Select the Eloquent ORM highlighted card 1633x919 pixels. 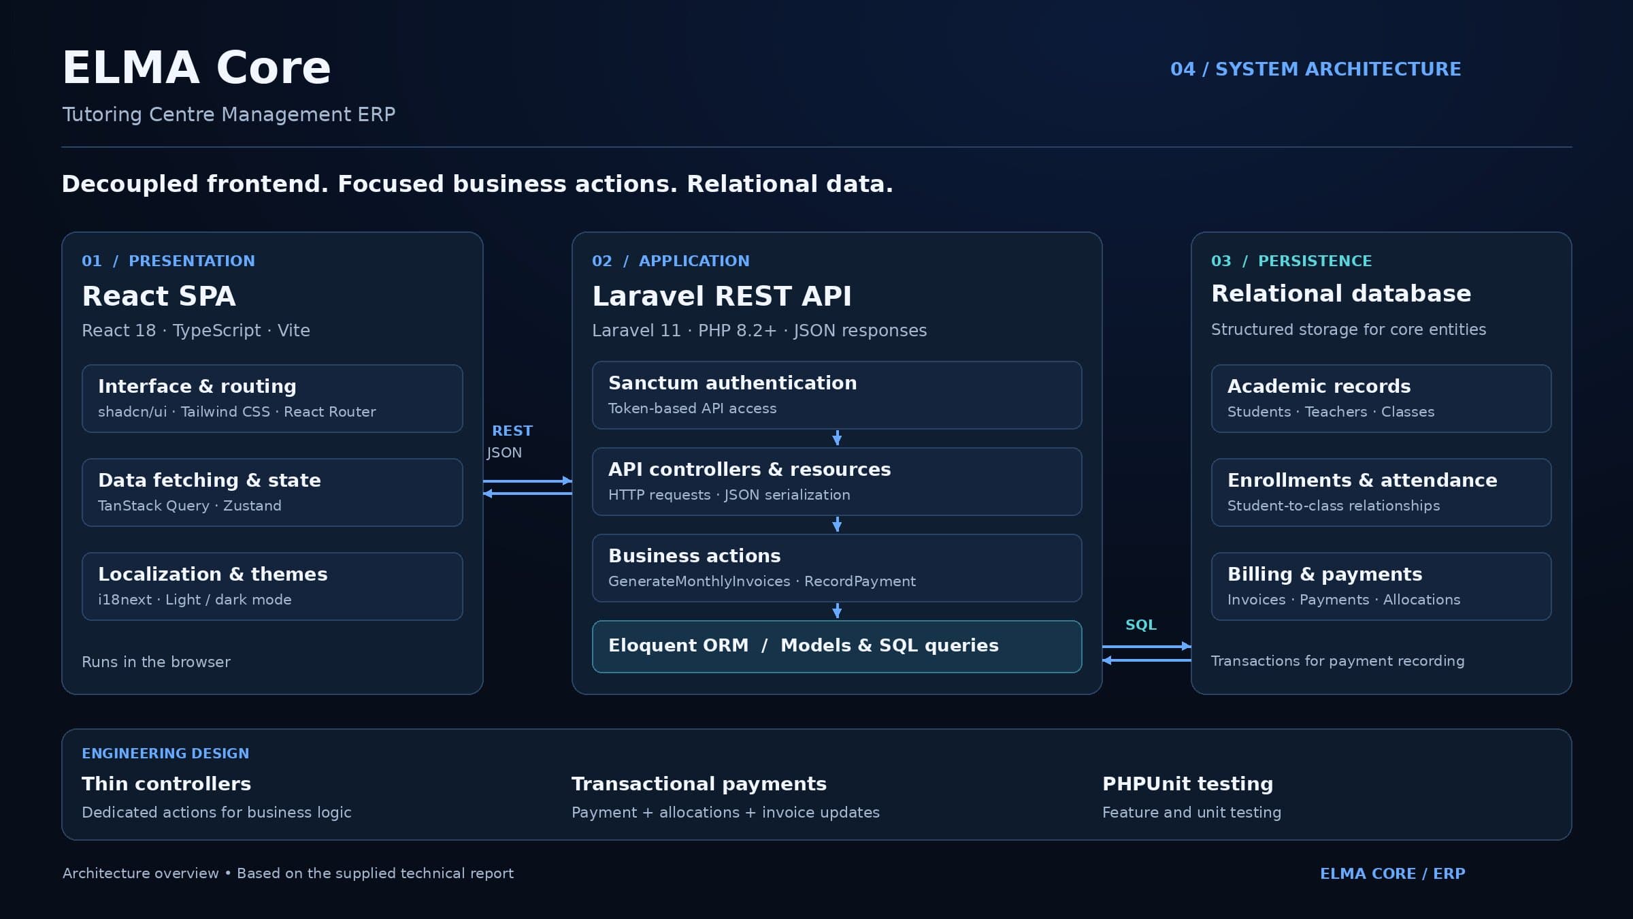click(x=837, y=647)
